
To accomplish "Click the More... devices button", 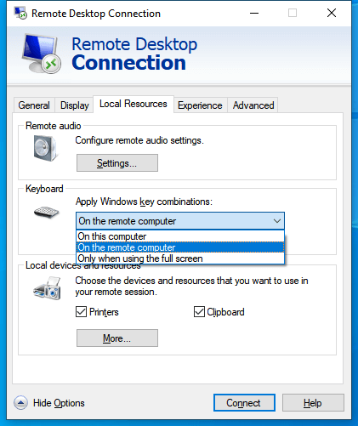I will tap(117, 338).
